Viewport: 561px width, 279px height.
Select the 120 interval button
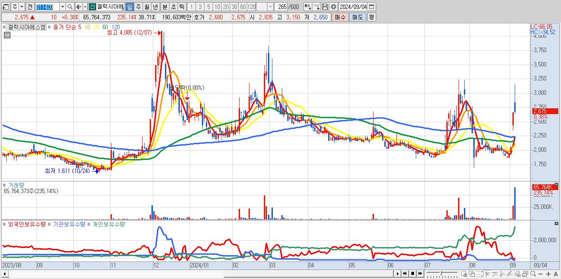tap(251, 7)
